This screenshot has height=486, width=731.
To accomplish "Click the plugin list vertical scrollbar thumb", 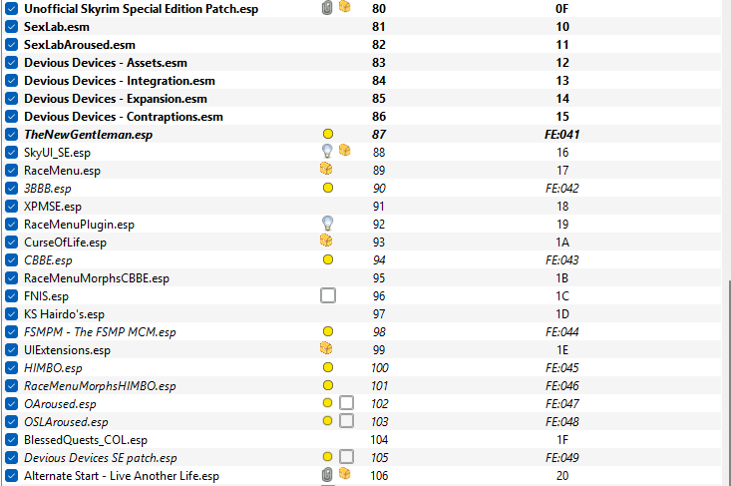I will [729, 382].
